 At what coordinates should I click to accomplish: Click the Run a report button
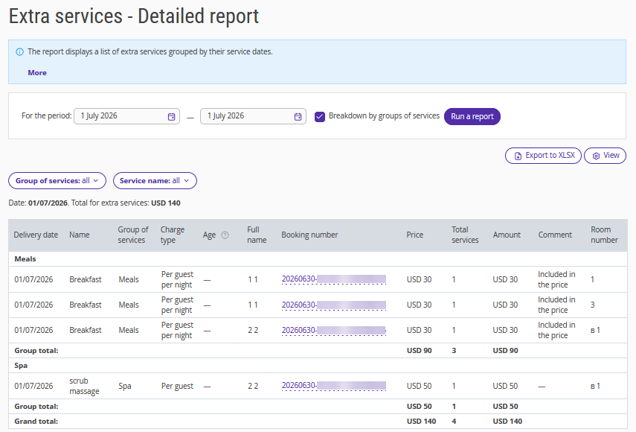tap(472, 116)
